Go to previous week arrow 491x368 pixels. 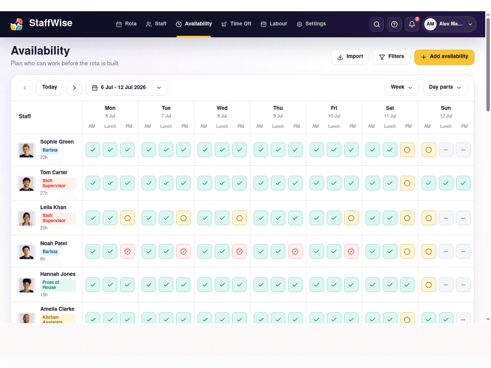(25, 88)
